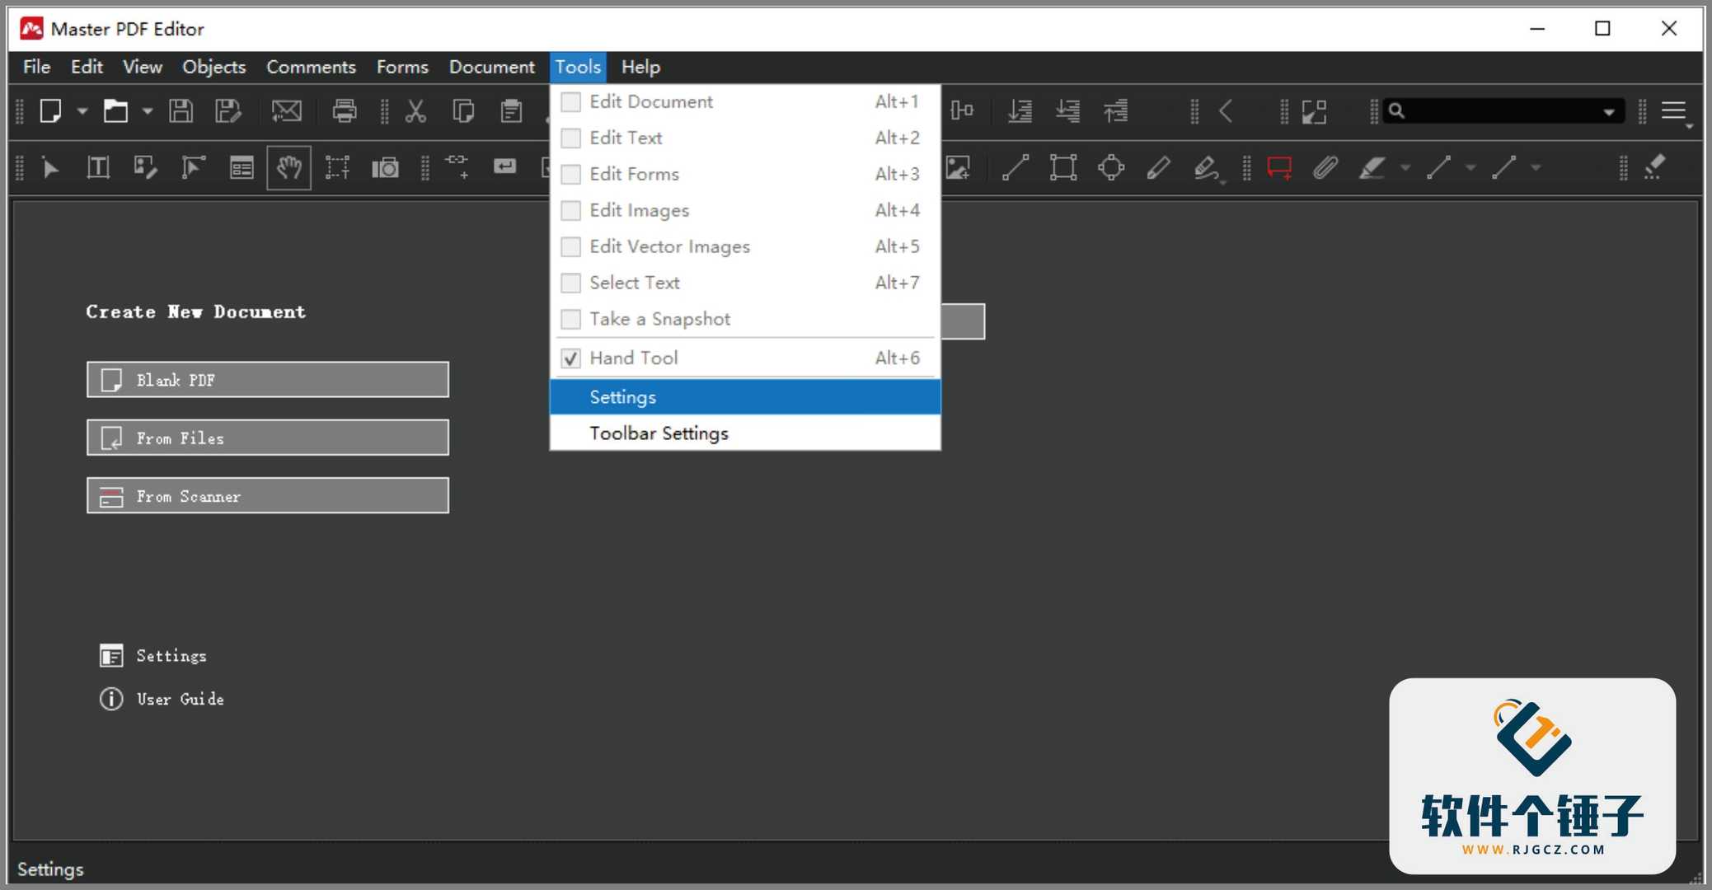Toggle Edit Document checkbox in Tools menu
Screen dimensions: 1712x890
(570, 101)
